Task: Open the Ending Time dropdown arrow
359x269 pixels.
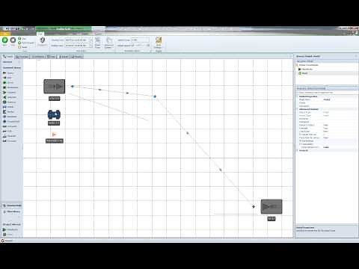Action: tap(90, 46)
